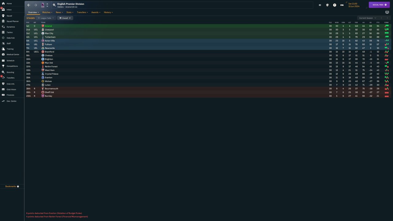Open the Data Hub

pos(11,38)
